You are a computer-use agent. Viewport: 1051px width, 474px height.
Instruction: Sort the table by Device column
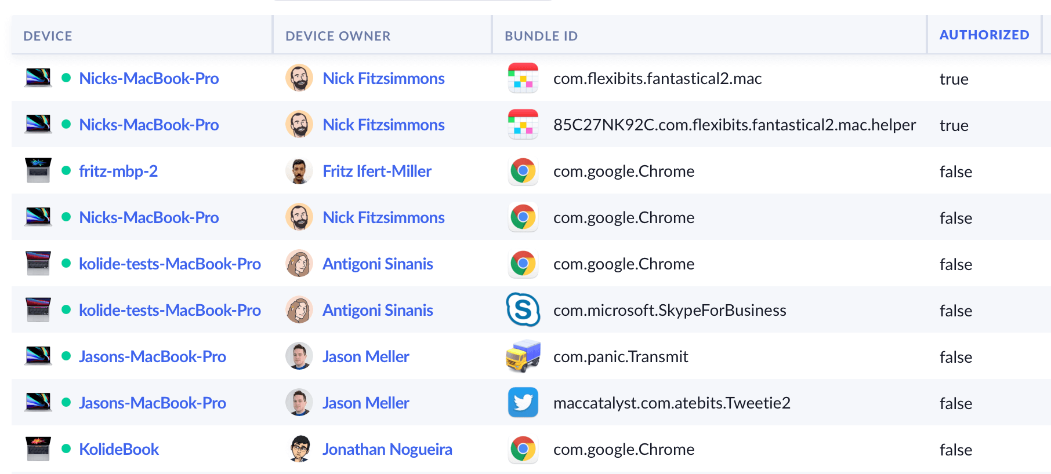(48, 36)
